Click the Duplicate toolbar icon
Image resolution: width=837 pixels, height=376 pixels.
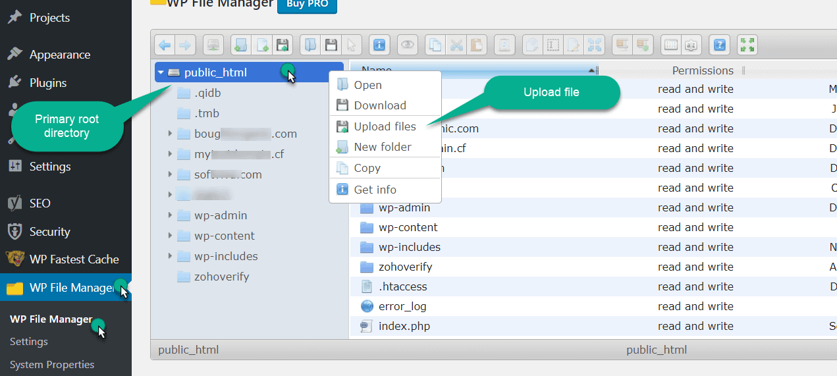tap(533, 45)
